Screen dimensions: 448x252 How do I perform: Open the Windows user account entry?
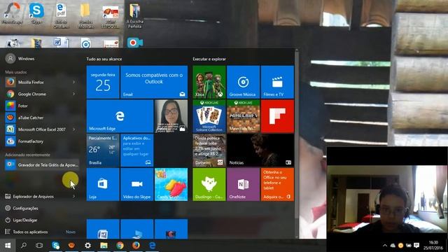tap(20, 59)
